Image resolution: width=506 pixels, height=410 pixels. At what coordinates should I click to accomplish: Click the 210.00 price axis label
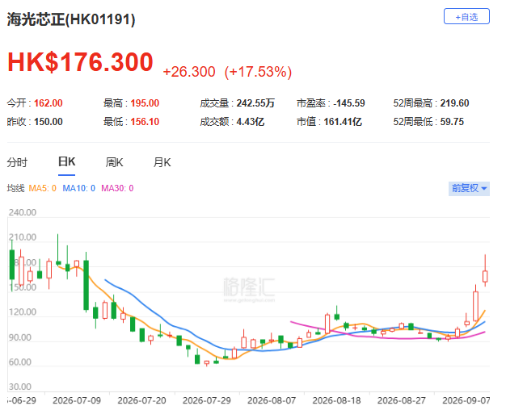[23, 237]
